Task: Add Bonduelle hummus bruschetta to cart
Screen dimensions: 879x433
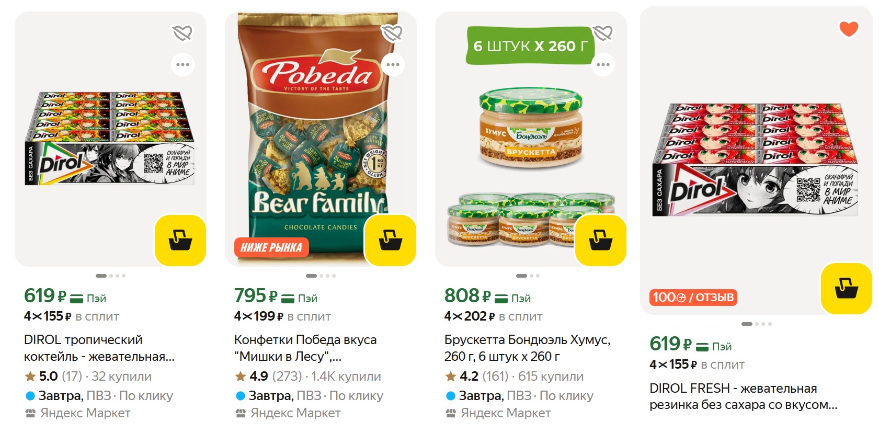Action: (601, 241)
